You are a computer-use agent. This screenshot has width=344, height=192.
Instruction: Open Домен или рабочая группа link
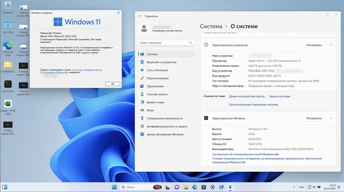tap(247, 96)
